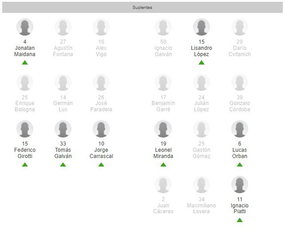Image resolution: width=285 pixels, height=231 pixels.
Task: Open the Lisandro López name link
Action: coord(202,51)
